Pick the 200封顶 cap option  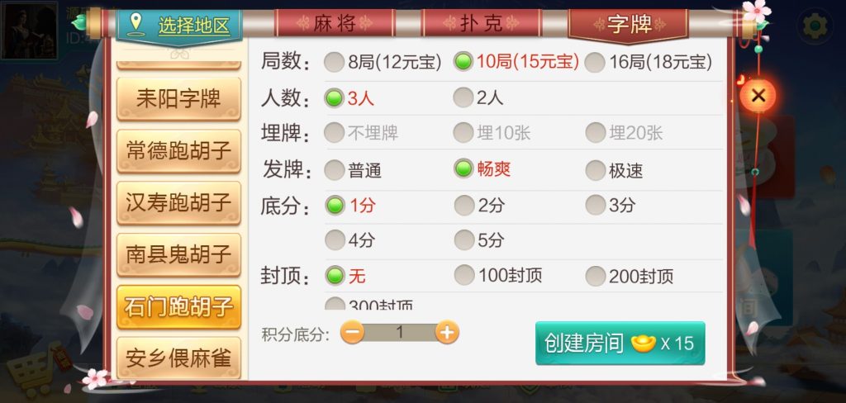point(629,276)
